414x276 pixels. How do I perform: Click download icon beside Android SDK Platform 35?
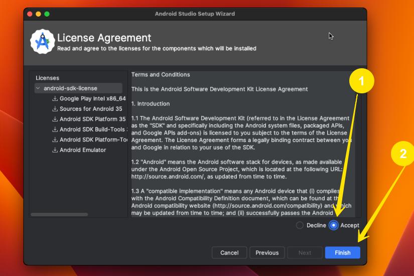pos(55,119)
